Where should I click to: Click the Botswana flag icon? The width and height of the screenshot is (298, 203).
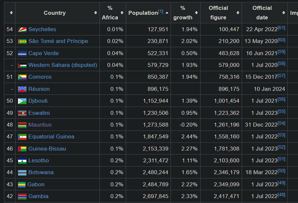(22, 173)
